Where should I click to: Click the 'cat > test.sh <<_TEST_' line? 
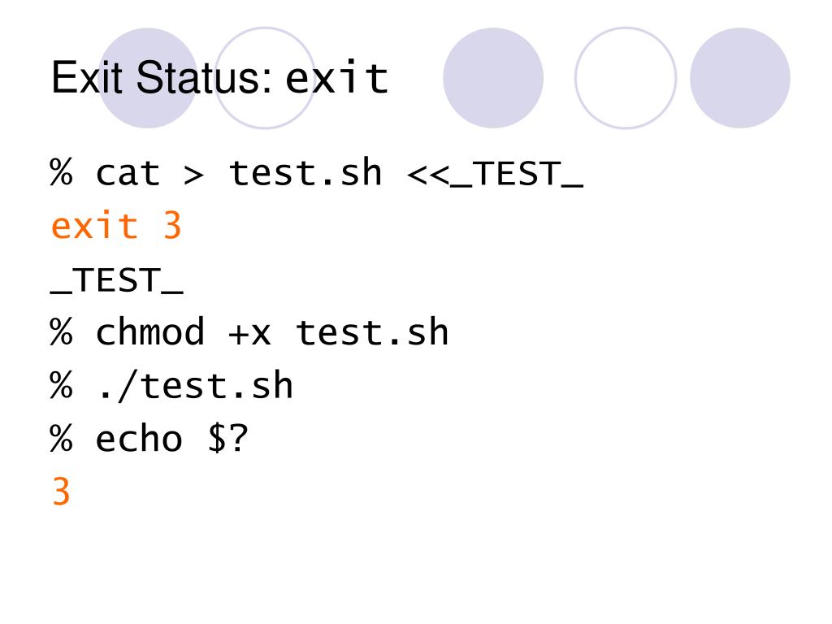pos(317,174)
